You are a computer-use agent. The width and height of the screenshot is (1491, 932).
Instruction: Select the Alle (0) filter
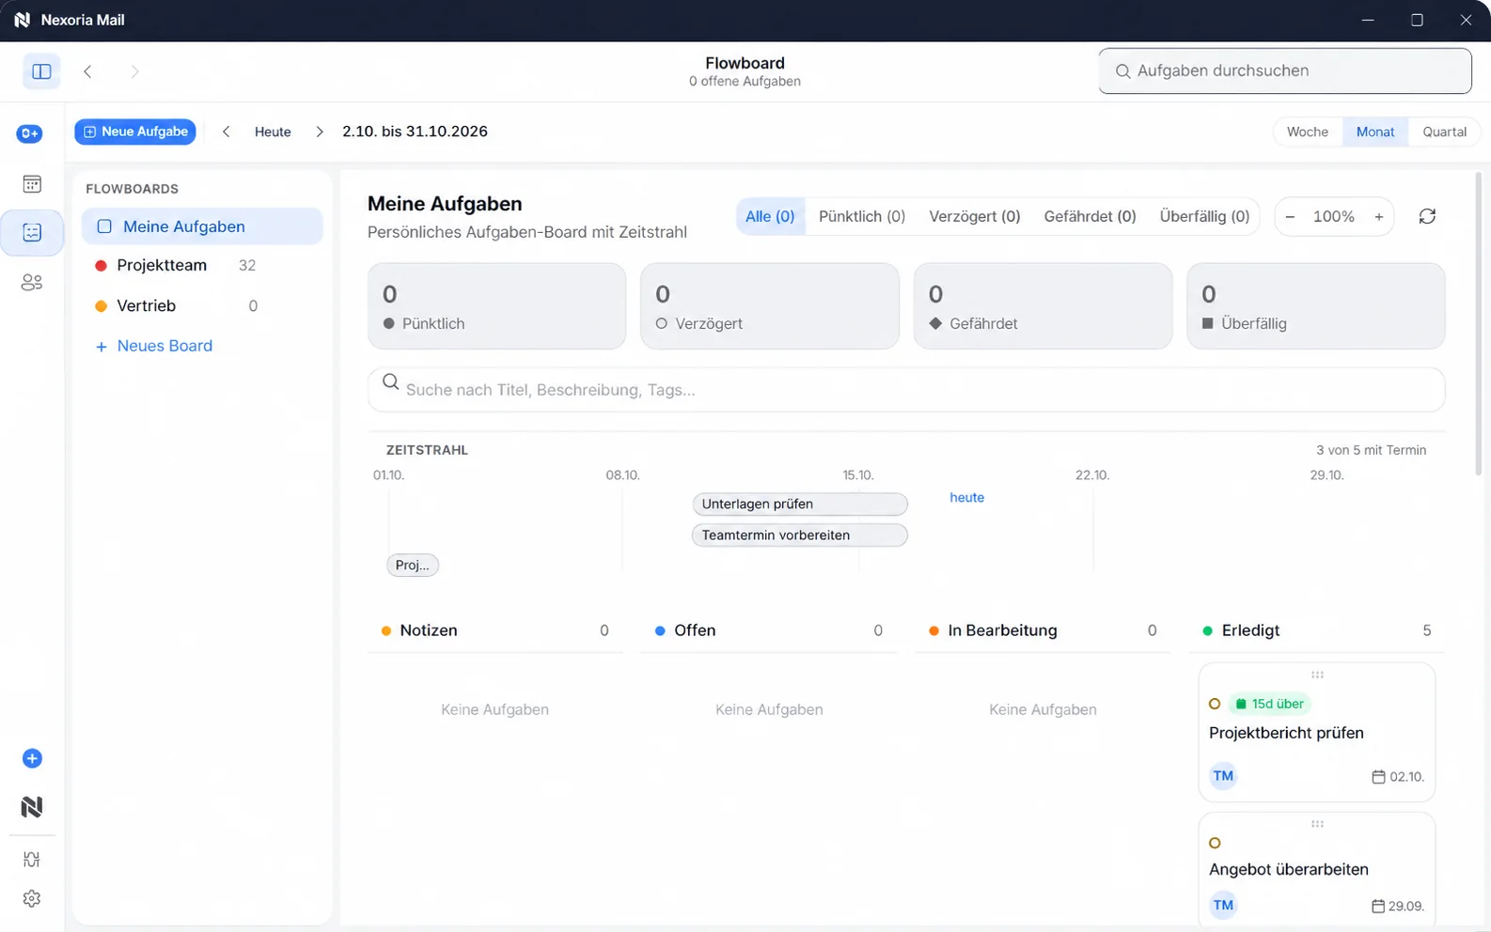(770, 216)
